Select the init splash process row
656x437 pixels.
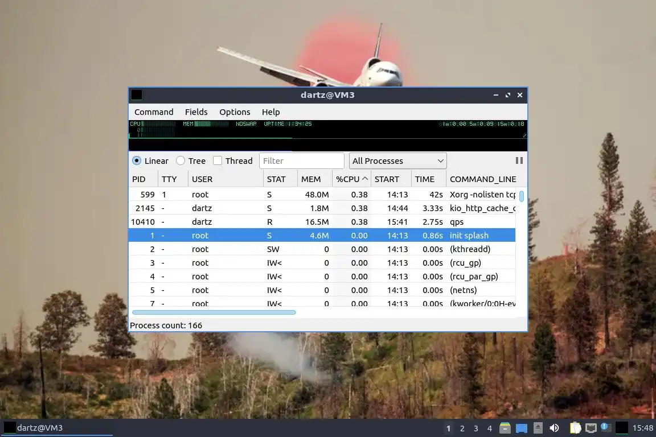(x=322, y=236)
